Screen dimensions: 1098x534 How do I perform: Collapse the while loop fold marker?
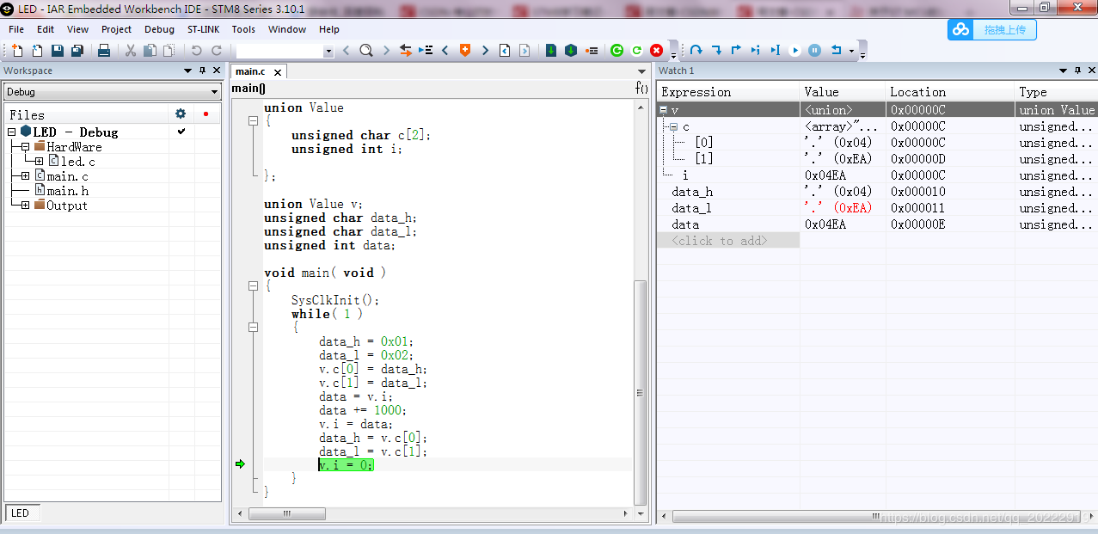tap(253, 328)
